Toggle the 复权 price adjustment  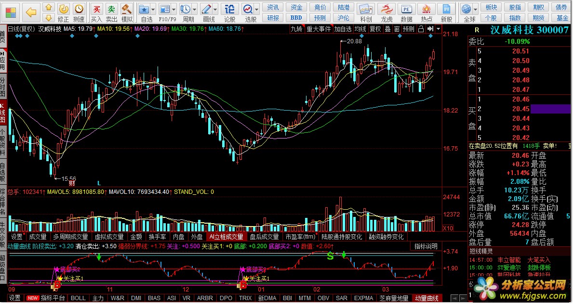(375, 29)
